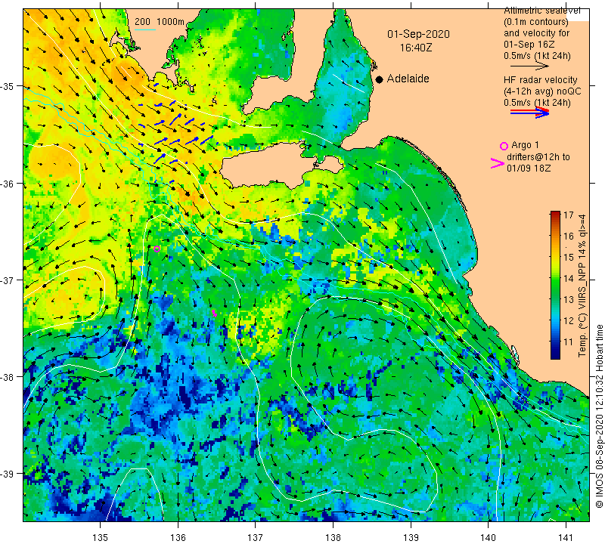This screenshot has width=605, height=544.
Task: Click the 17 value on the color bar
Action: tap(569, 215)
